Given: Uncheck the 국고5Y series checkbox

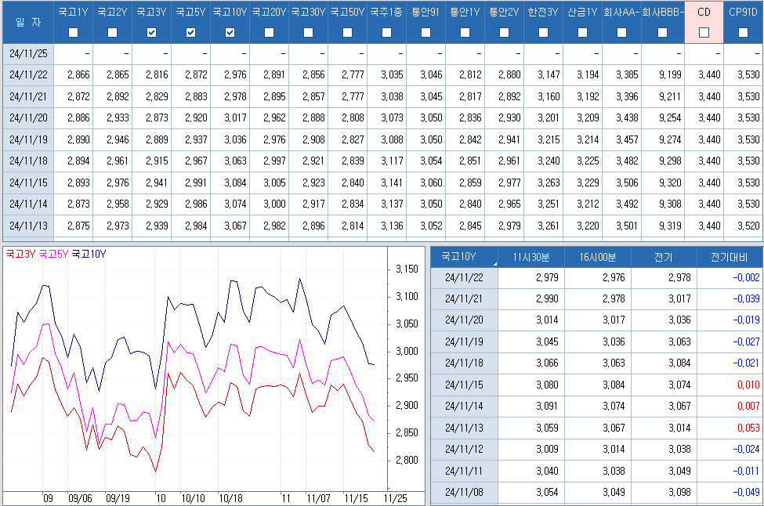Looking at the screenshot, I should point(191,32).
